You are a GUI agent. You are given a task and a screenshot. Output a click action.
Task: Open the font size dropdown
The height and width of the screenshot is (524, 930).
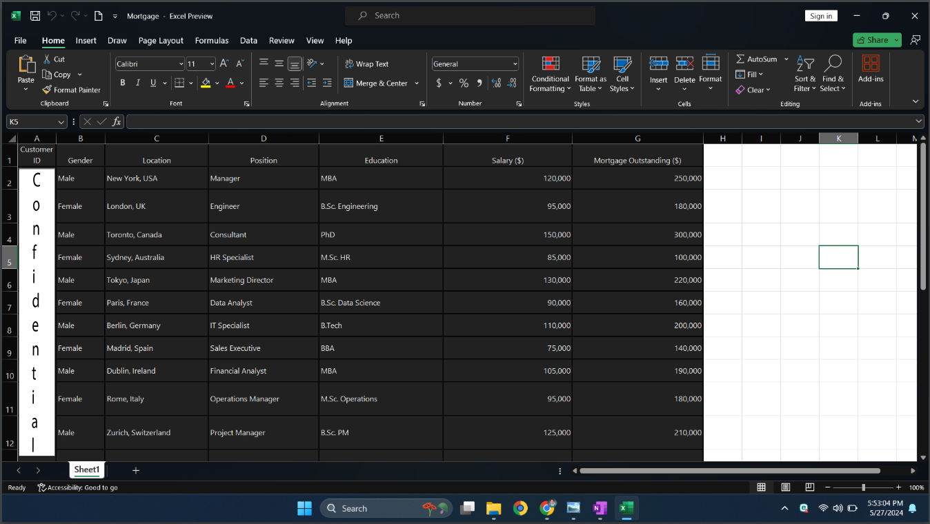coord(211,64)
